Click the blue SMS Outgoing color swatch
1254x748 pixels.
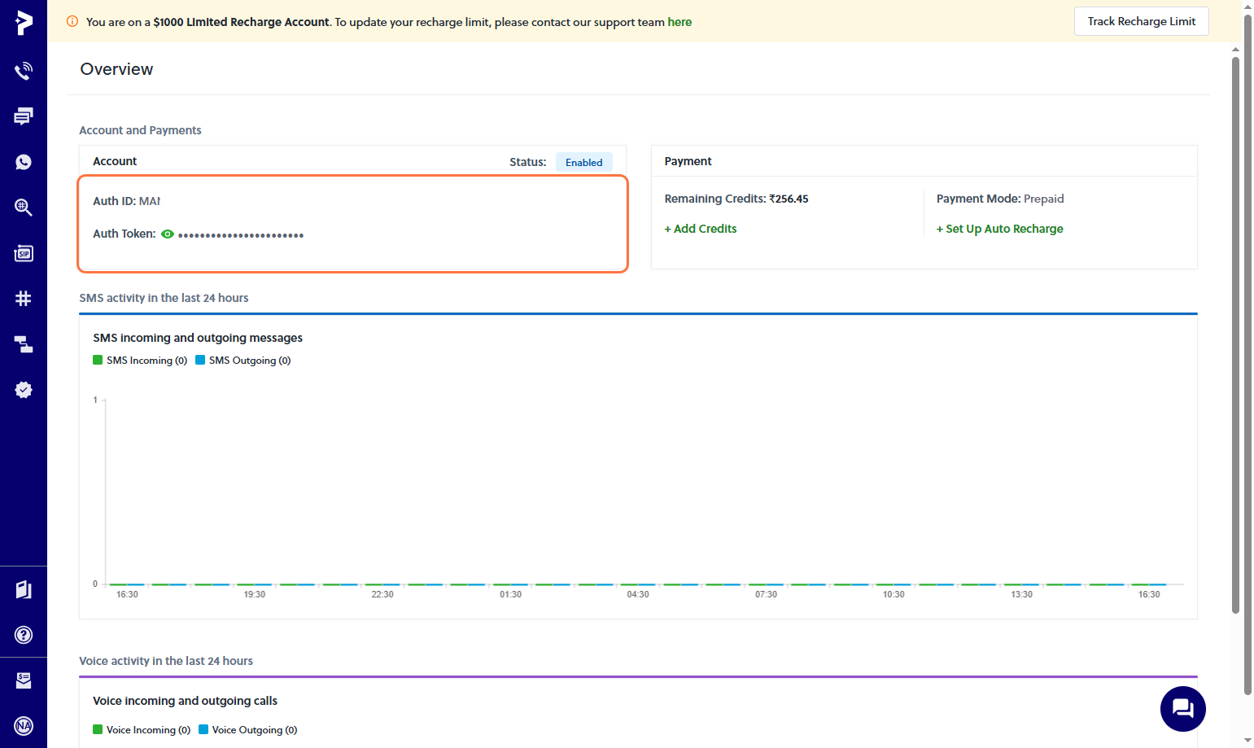click(x=200, y=360)
